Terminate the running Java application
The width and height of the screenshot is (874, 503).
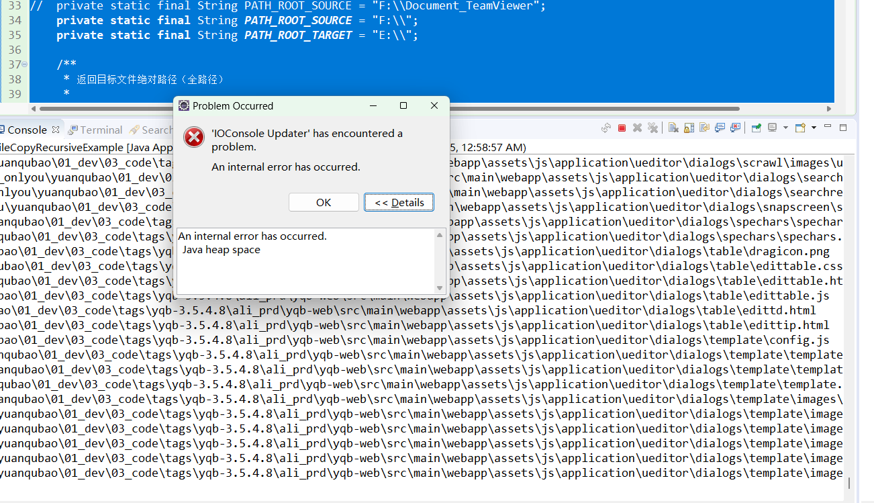point(622,128)
